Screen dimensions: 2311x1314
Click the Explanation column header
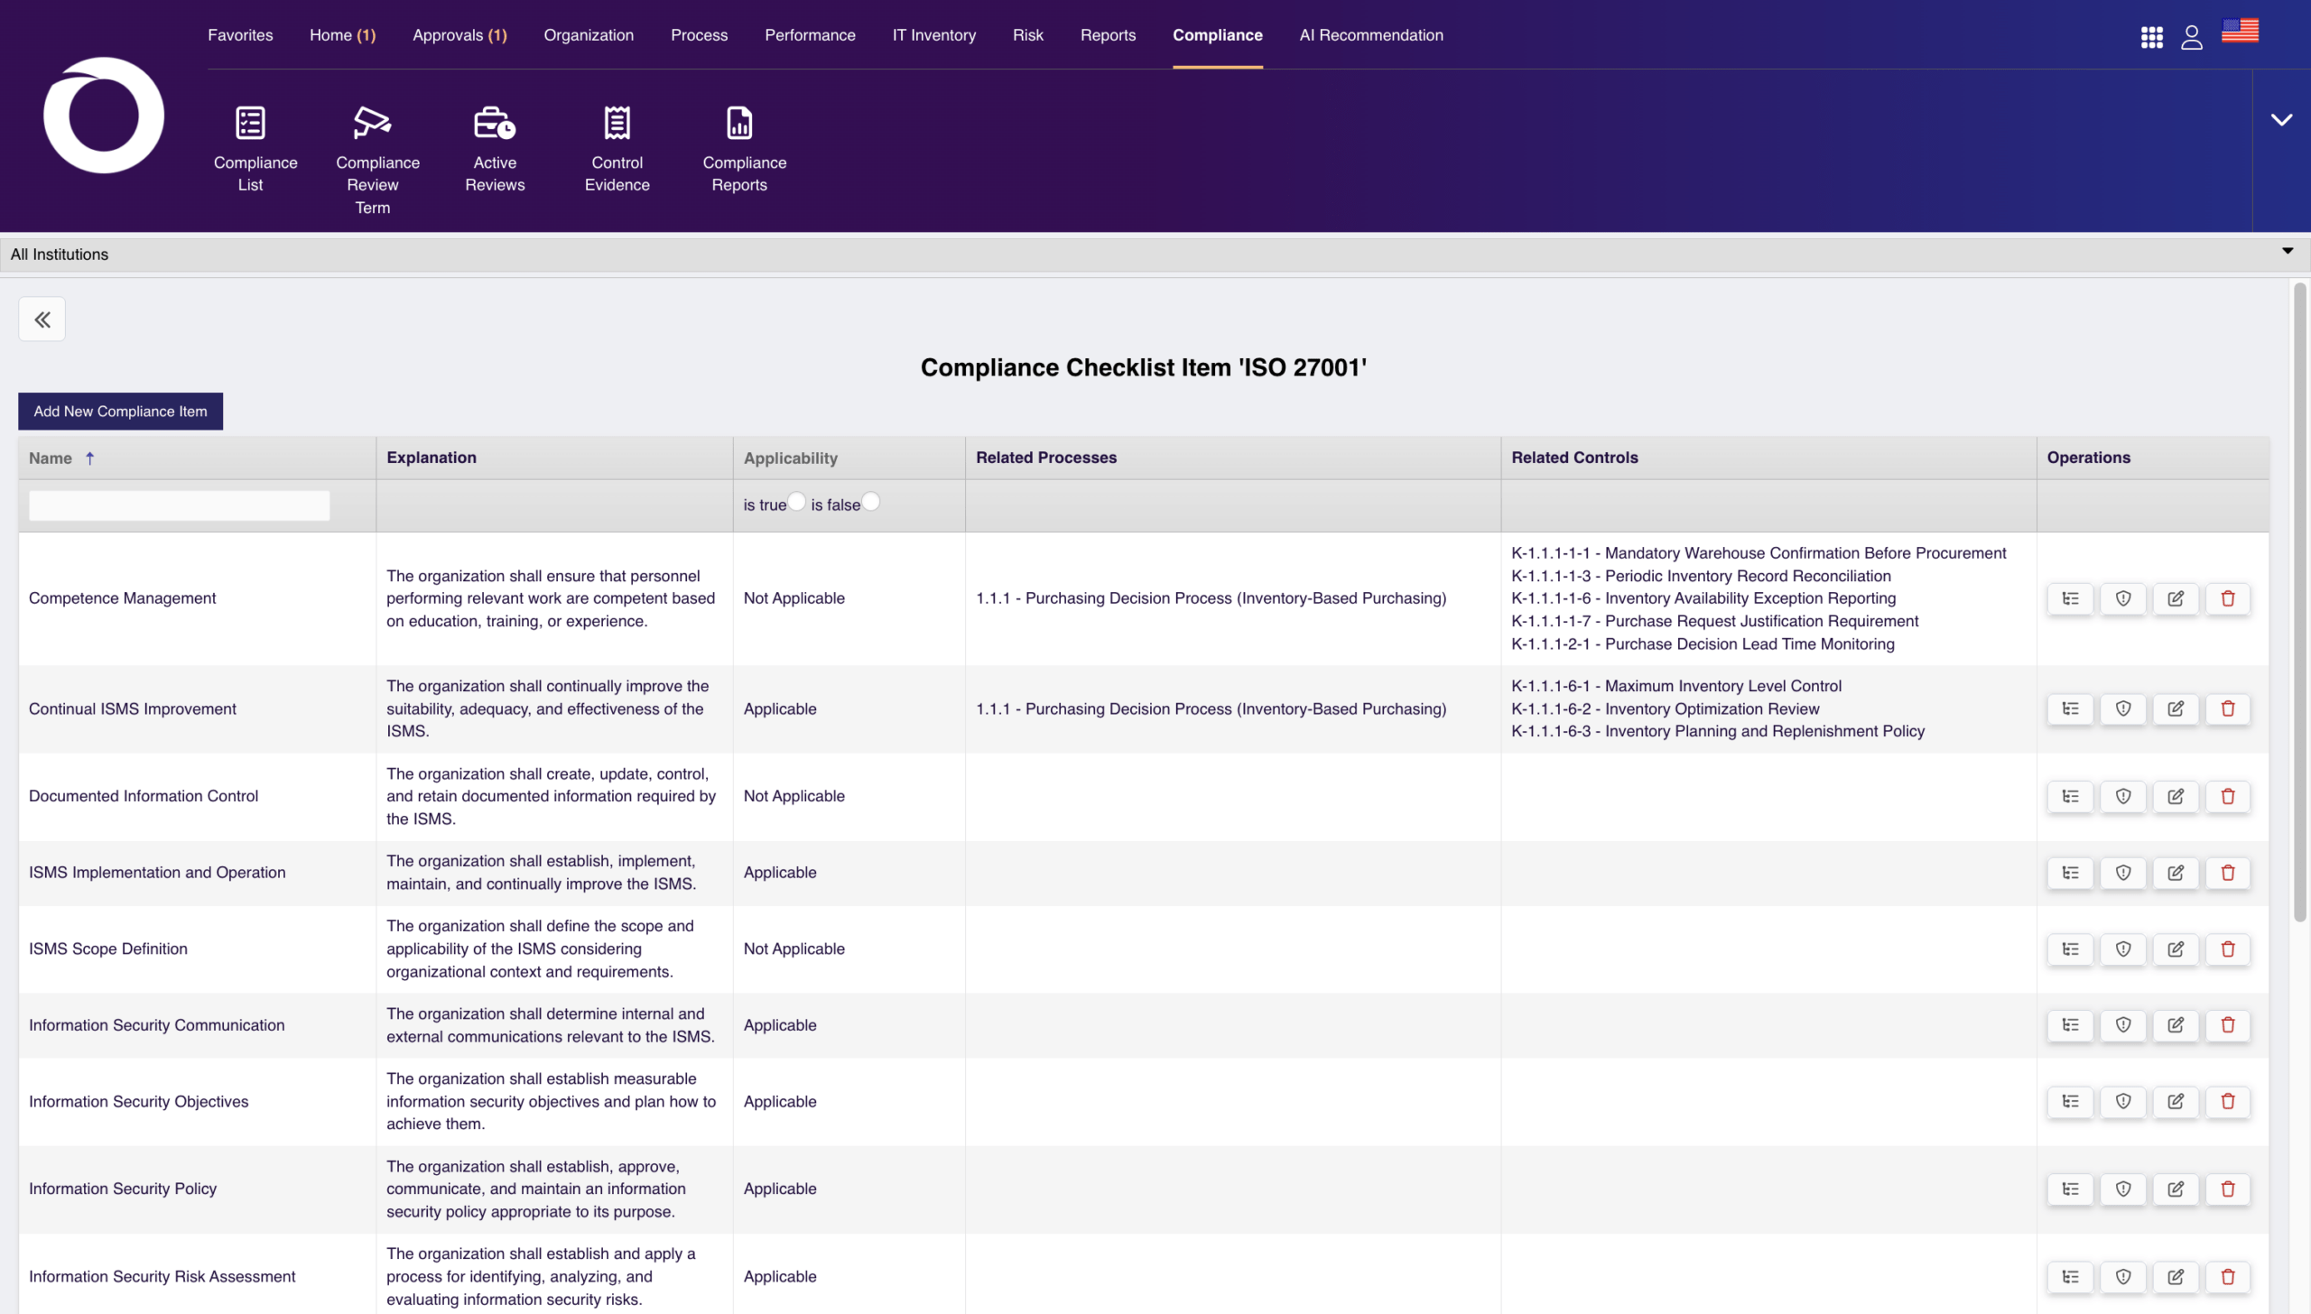tap(432, 458)
